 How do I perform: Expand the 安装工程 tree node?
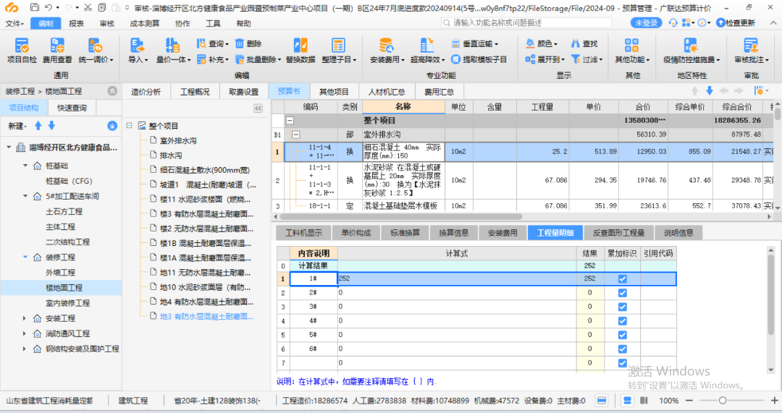click(25, 318)
